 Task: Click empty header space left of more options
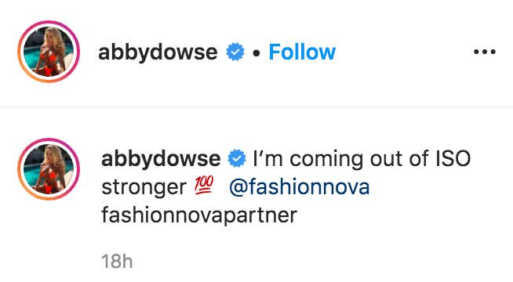pyautogui.click(x=404, y=52)
